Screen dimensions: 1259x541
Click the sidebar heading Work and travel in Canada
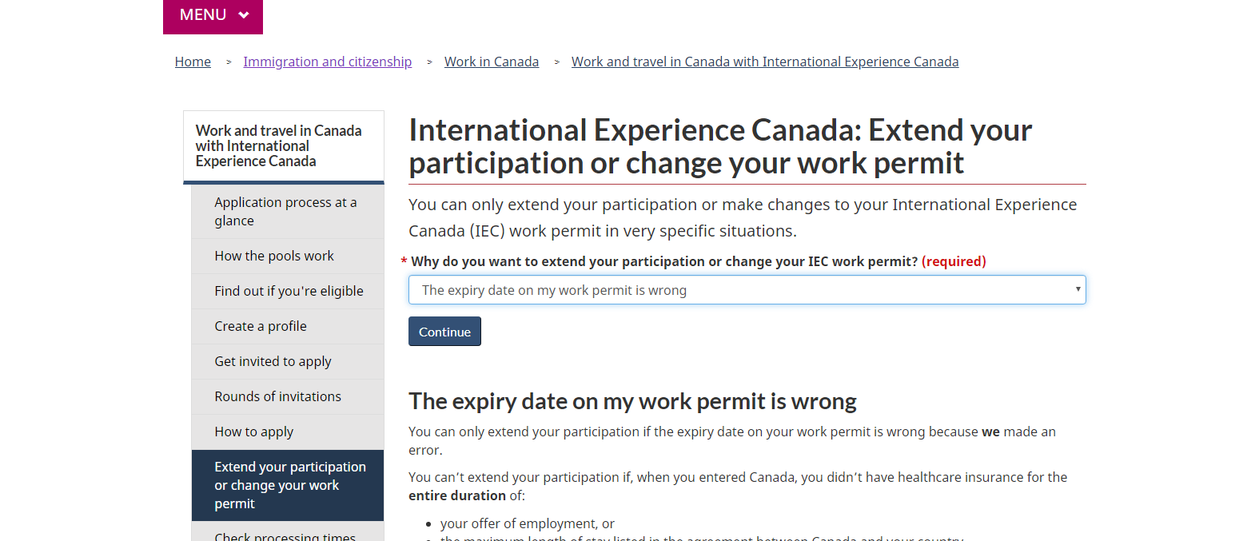[x=278, y=145]
